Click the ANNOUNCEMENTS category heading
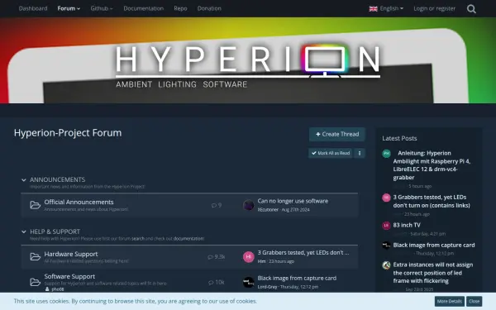Image resolution: width=496 pixels, height=310 pixels. click(x=58, y=179)
